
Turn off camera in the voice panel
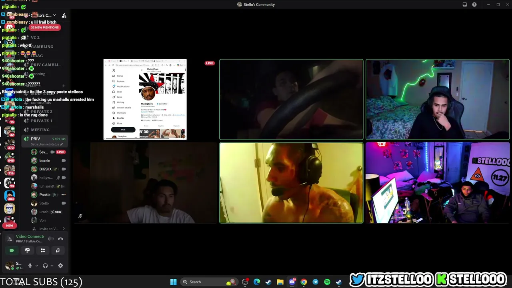click(12, 250)
